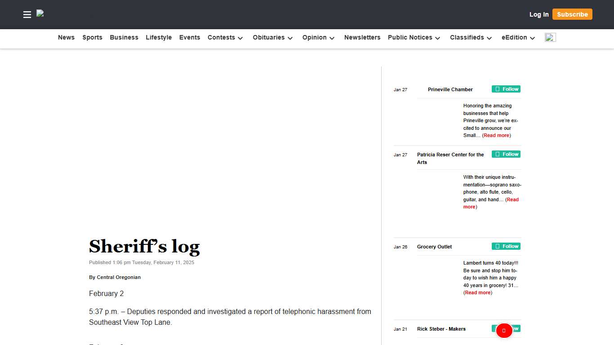The image size is (614, 345).
Task: Click the follow icon beside Patricia Reser Center
Action: (498, 154)
